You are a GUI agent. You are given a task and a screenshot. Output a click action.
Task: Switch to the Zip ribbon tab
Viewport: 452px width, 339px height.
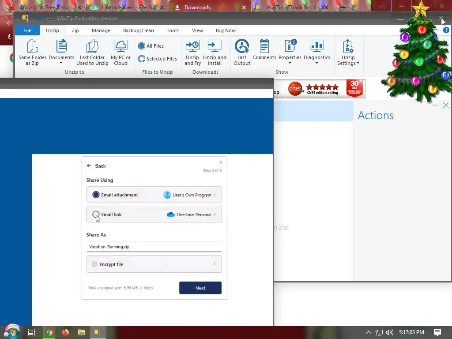tap(75, 30)
